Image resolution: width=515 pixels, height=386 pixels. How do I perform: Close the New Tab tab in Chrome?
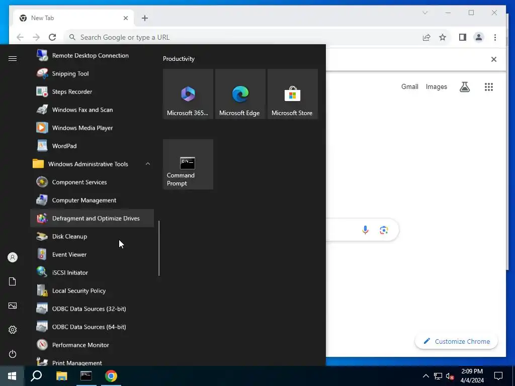[125, 18]
